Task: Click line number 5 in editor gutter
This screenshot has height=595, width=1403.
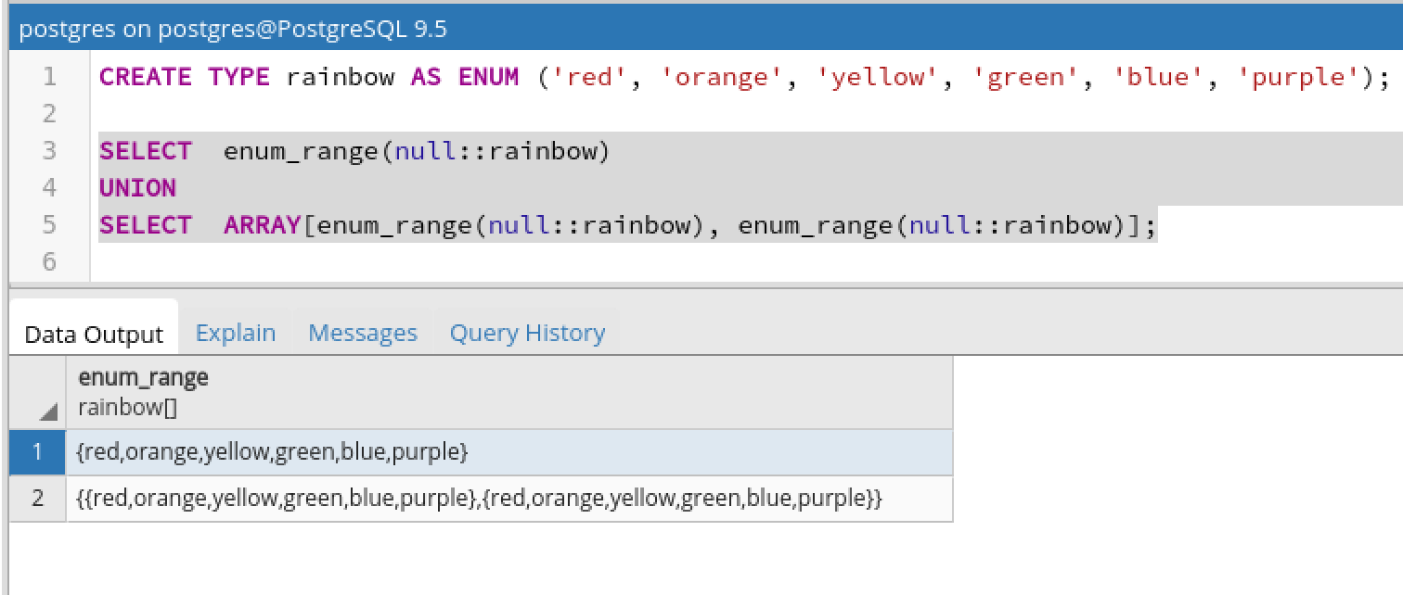Action: click(49, 225)
